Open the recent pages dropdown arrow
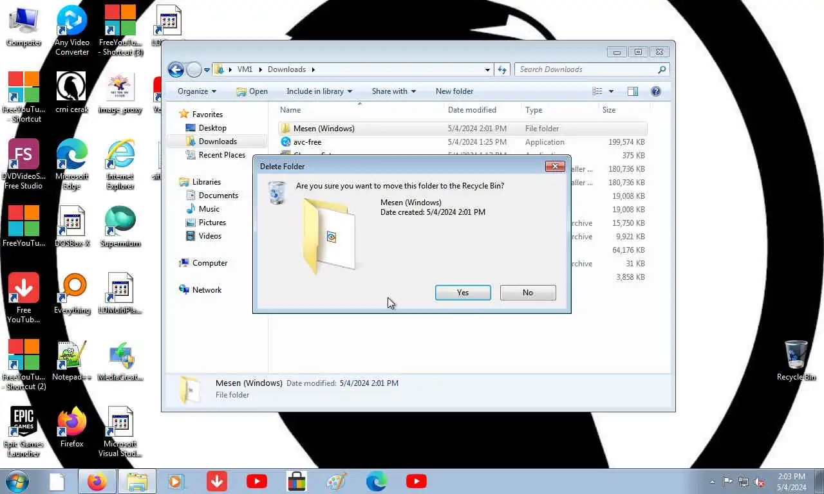 click(207, 69)
